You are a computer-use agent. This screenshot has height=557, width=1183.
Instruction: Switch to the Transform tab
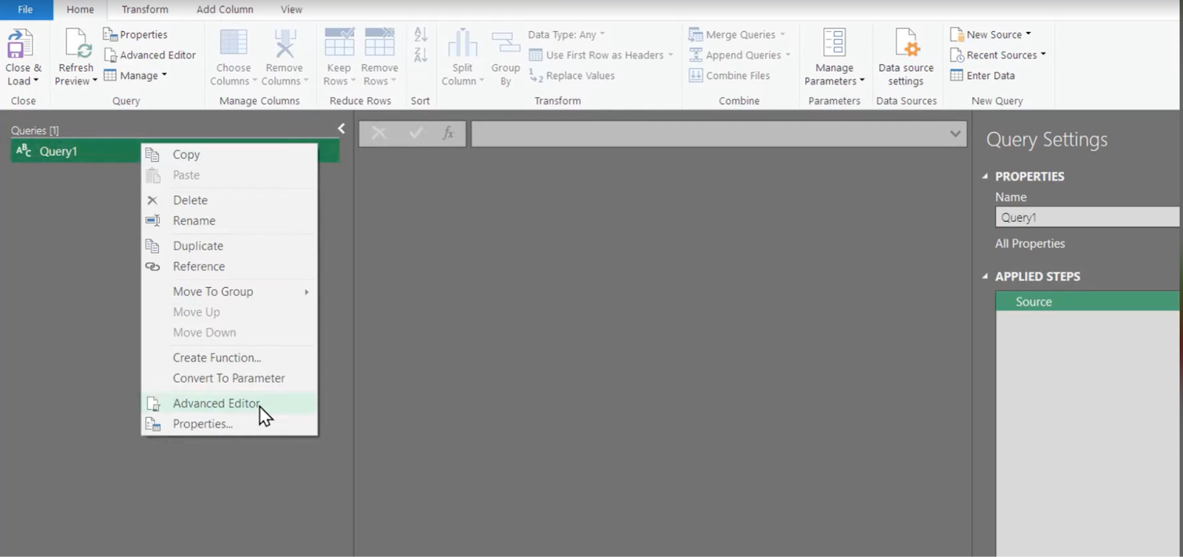pyautogui.click(x=145, y=10)
